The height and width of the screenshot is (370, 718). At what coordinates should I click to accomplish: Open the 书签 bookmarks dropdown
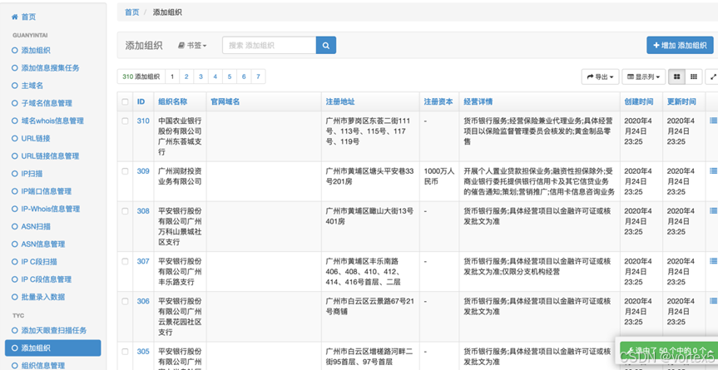(x=192, y=46)
